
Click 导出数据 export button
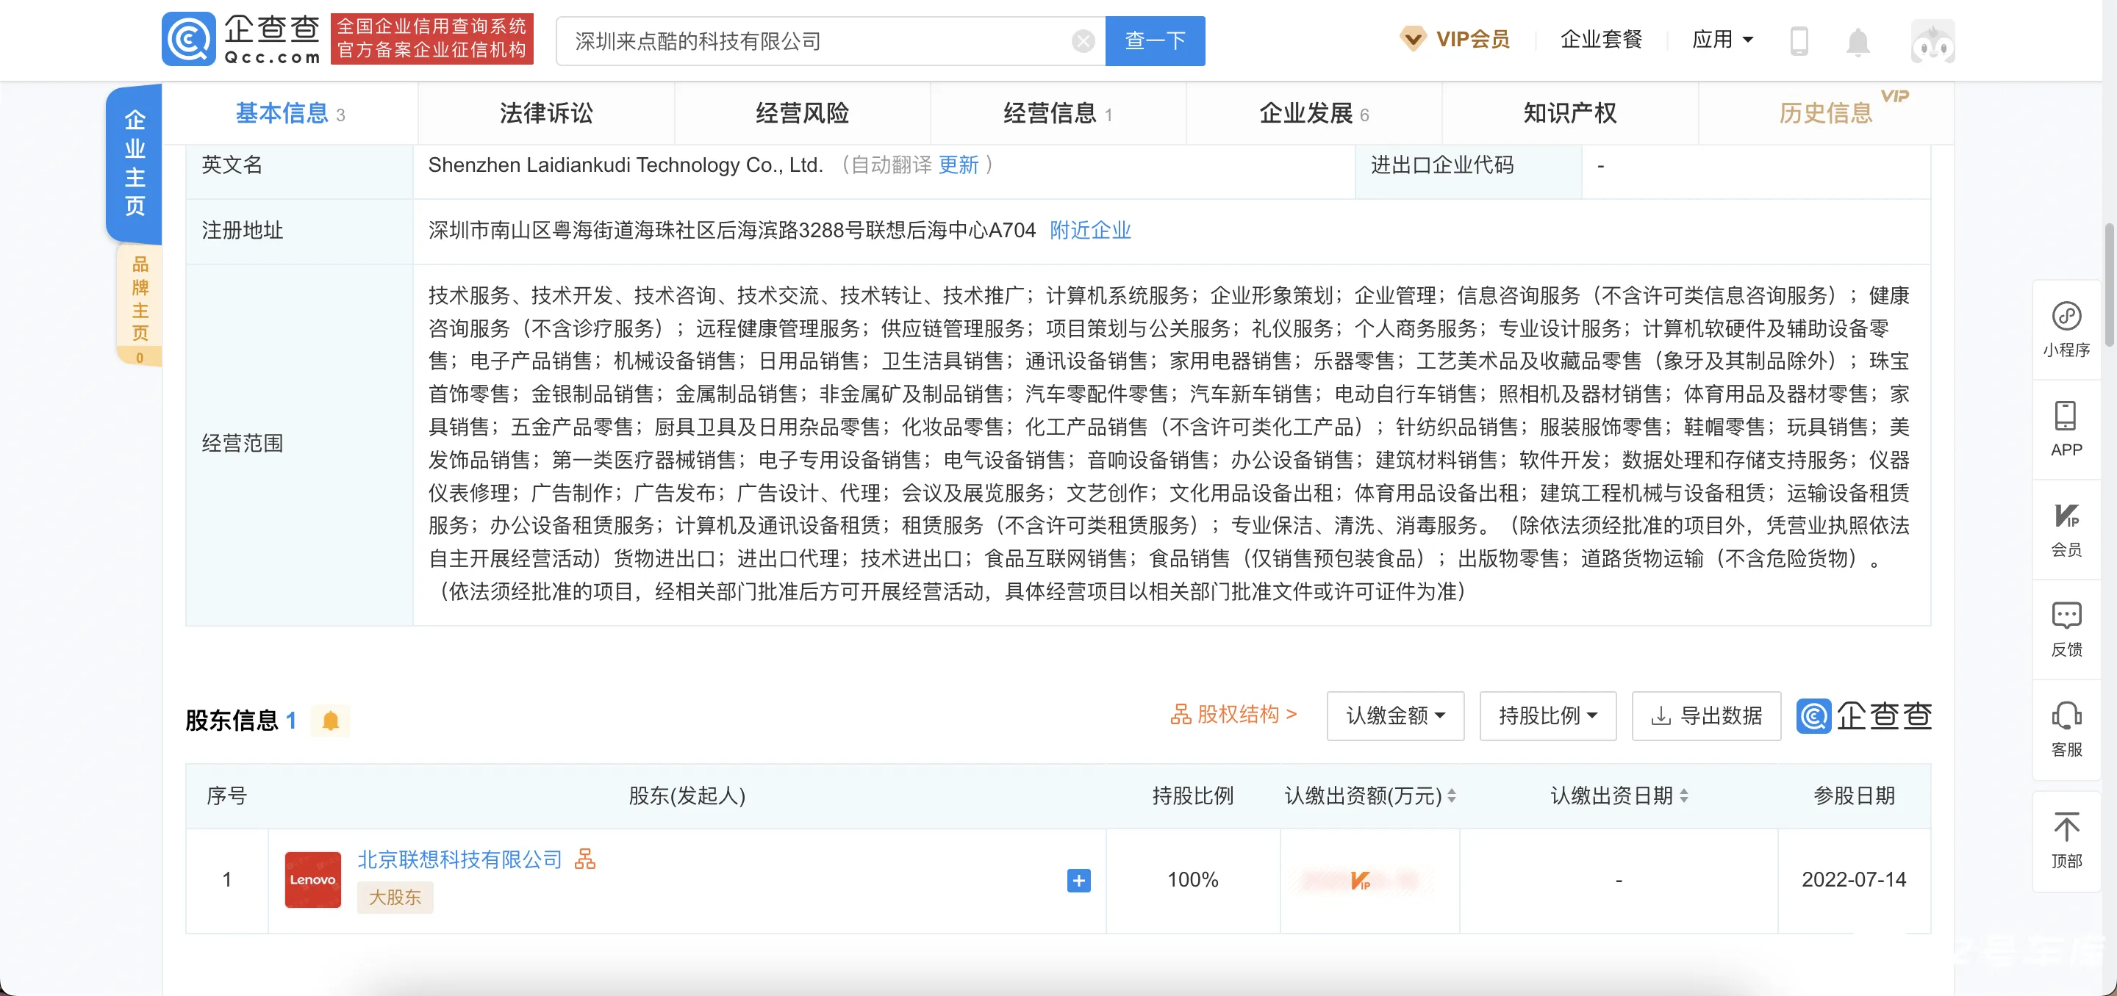(x=1706, y=716)
